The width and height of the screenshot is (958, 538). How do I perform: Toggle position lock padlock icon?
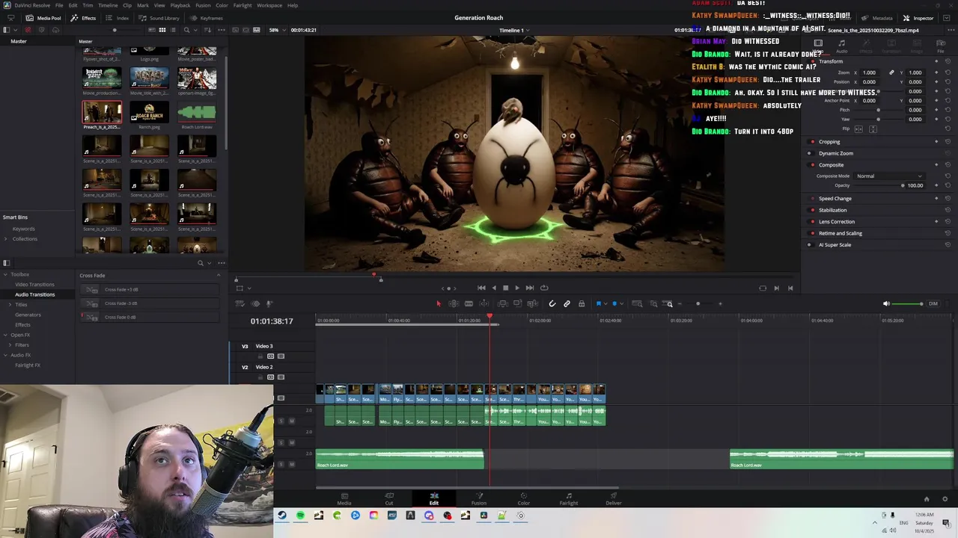coord(582,303)
